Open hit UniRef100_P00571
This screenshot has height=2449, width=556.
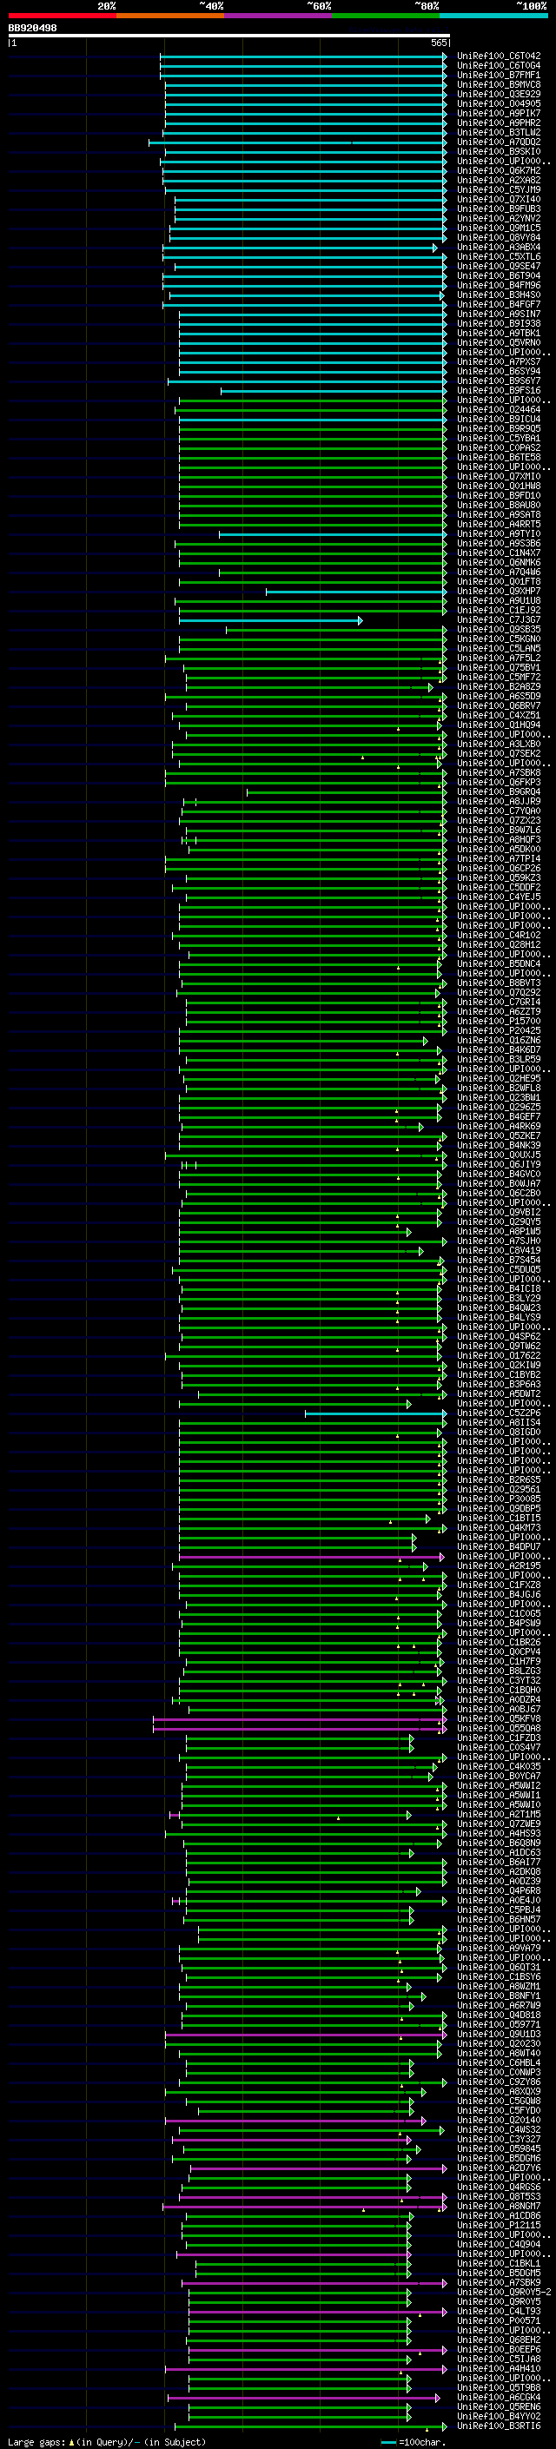[x=499, y=2320]
